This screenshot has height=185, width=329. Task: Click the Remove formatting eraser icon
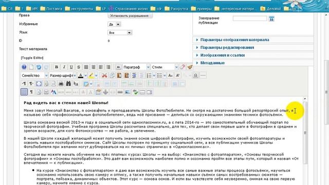click(182, 67)
